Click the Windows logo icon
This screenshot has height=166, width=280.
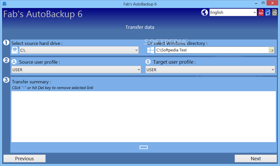151,50
